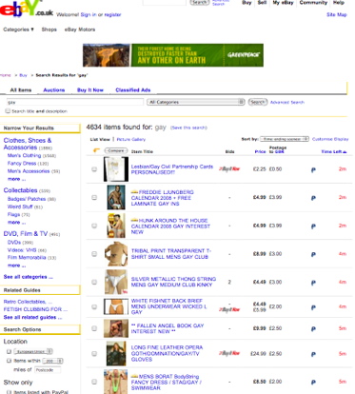Image resolution: width=355 pixels, height=394 pixels.
Task: Click PayPal icon in Freddie Ljungberg Calendar row
Action: pos(313,198)
